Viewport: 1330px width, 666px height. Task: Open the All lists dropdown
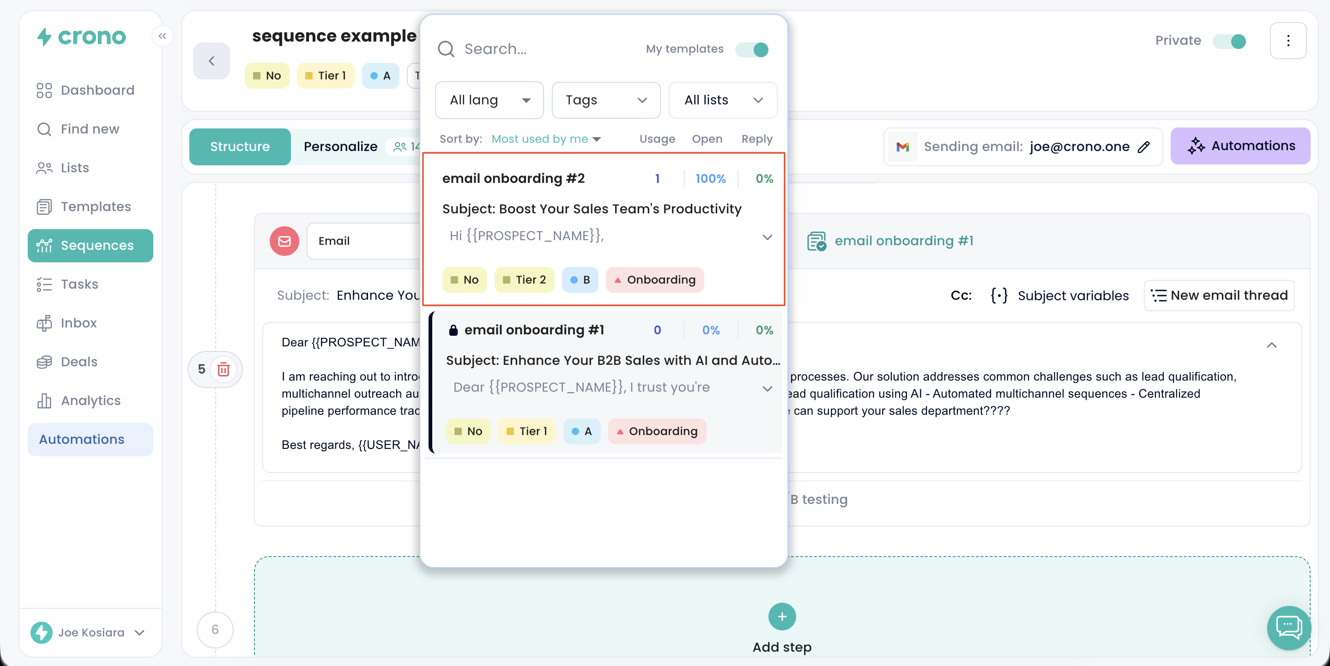click(x=722, y=100)
